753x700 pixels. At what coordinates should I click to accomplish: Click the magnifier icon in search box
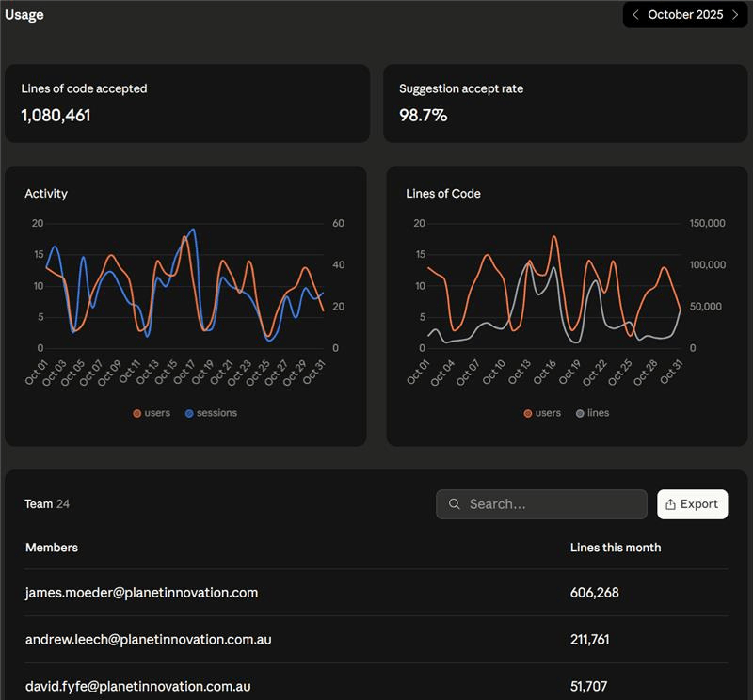pyautogui.click(x=454, y=504)
